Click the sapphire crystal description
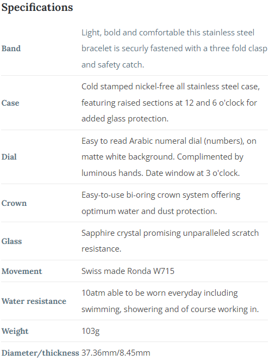The width and height of the screenshot is (269, 360). [170, 241]
